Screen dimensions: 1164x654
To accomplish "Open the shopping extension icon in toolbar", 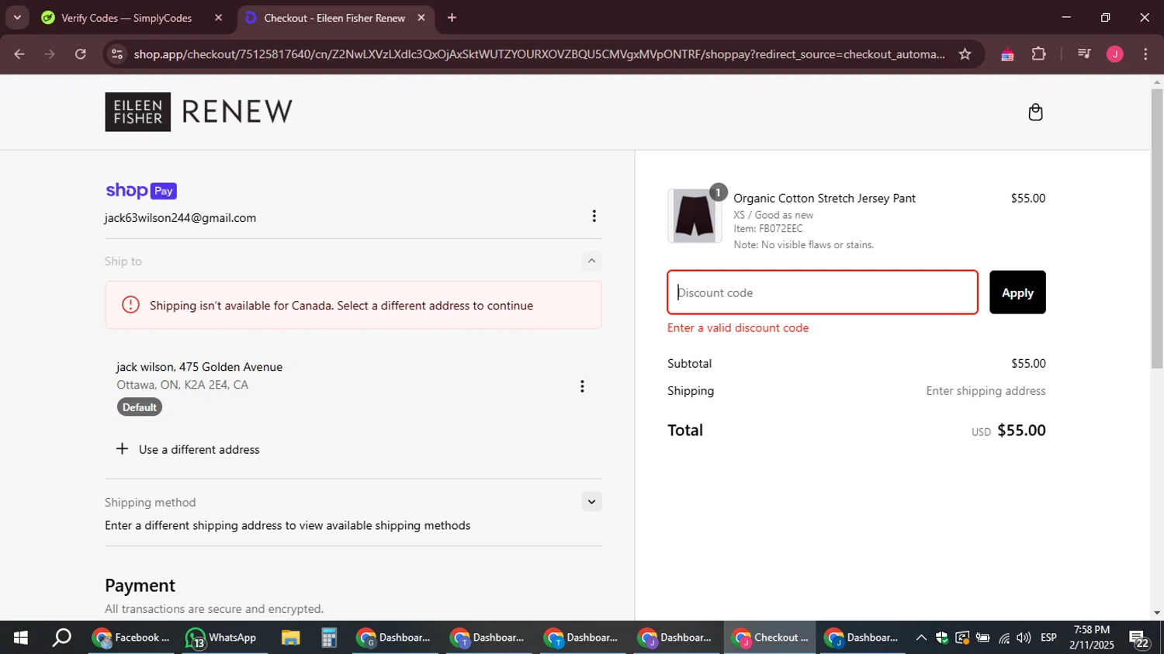I will tap(1007, 54).
